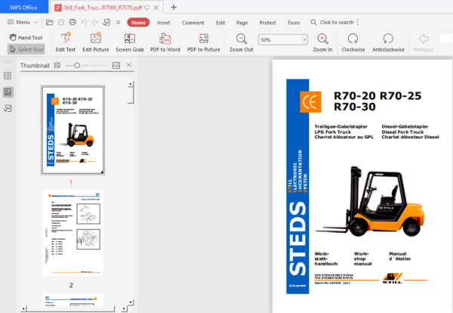Click the WPS Office home tab
The height and width of the screenshot is (313, 453).
point(23,8)
